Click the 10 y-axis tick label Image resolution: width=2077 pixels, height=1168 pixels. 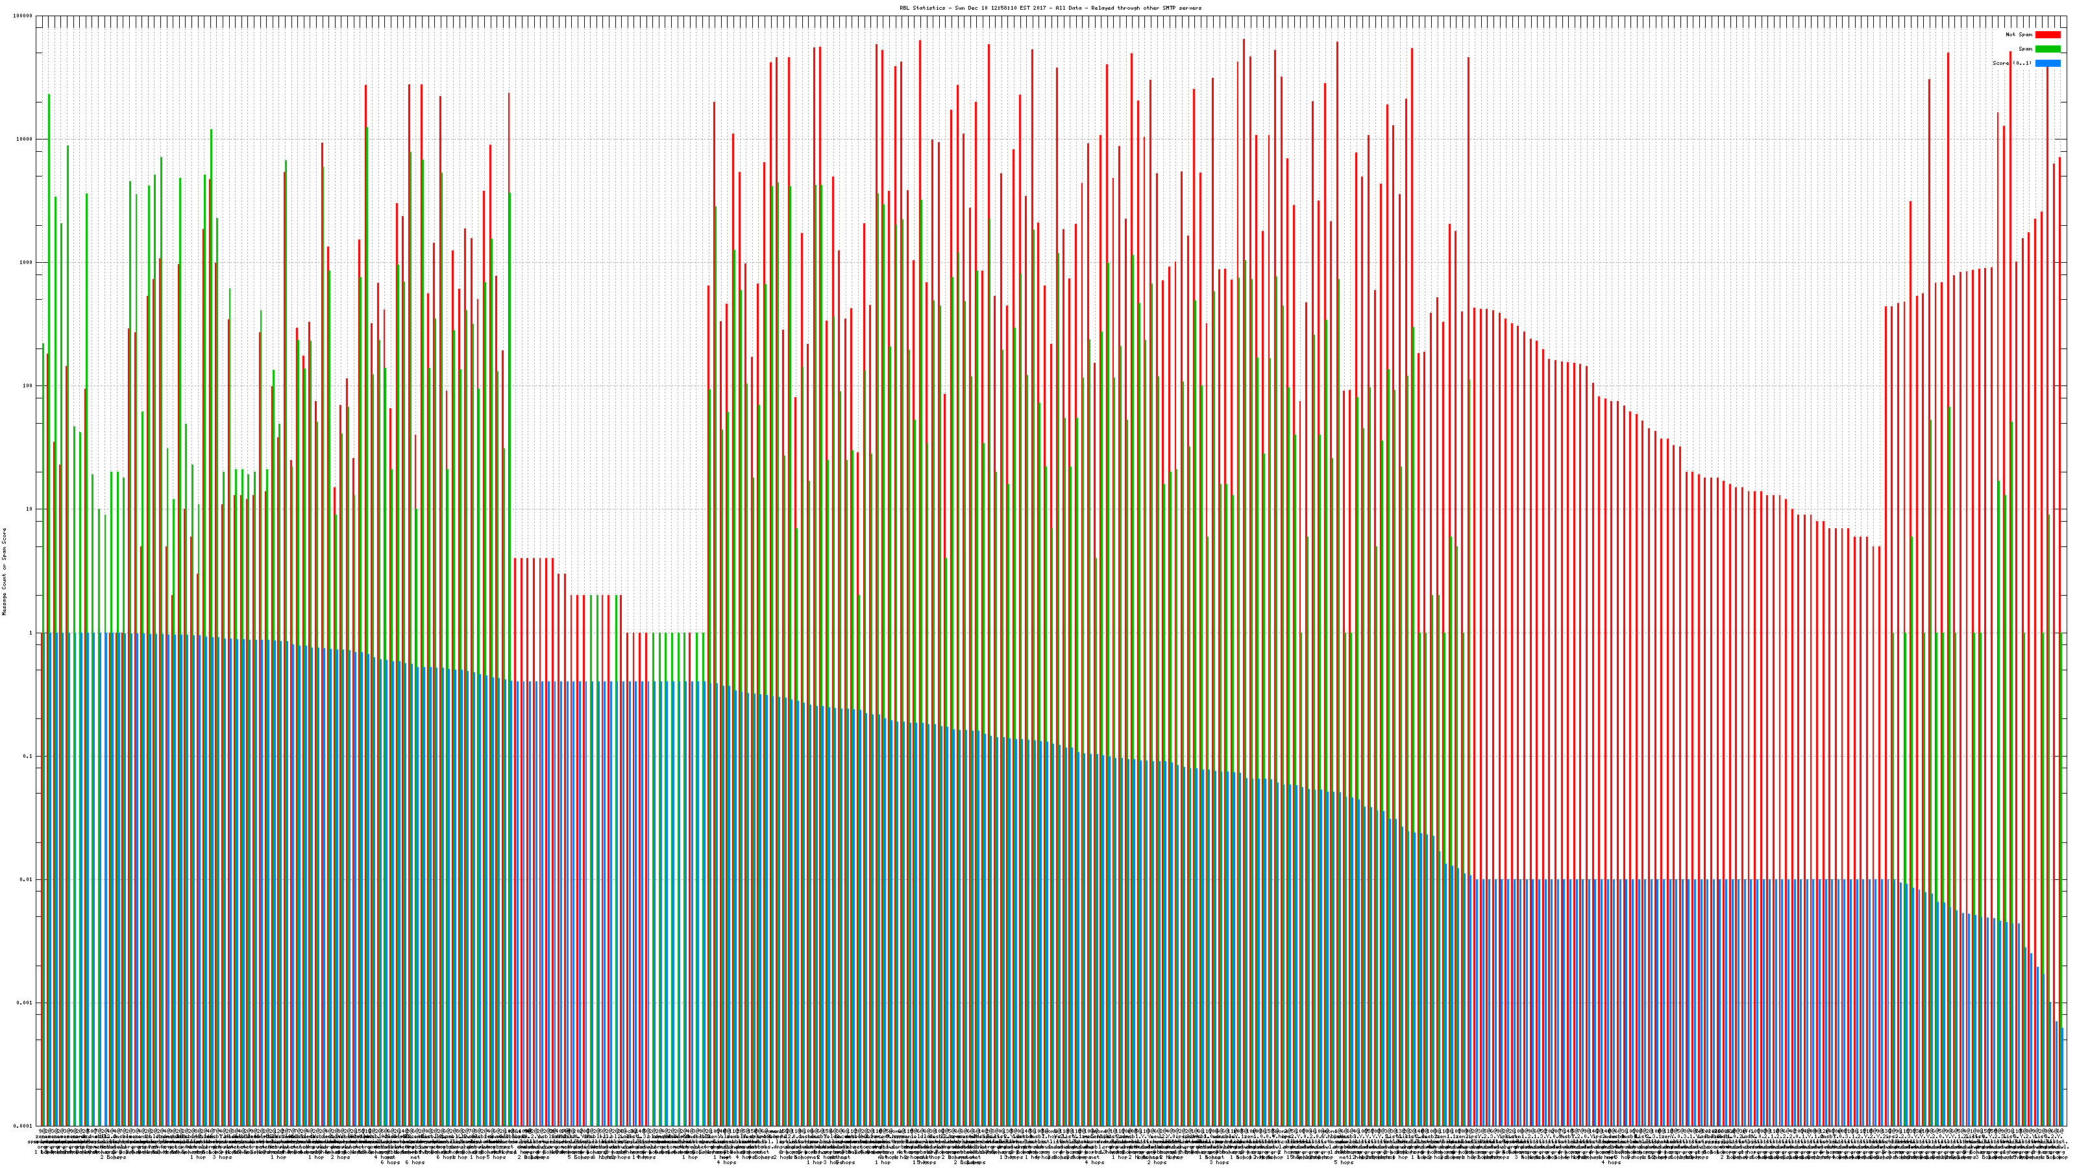(31, 509)
